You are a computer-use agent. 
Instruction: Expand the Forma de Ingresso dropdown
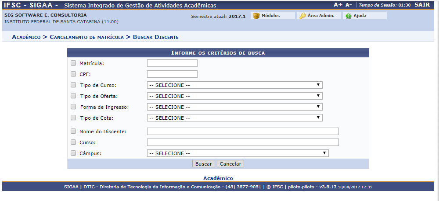(x=234, y=107)
